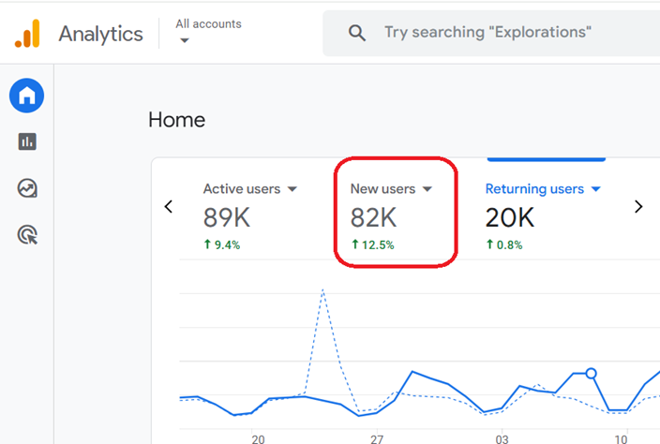Go to previous metric cards arrow

(169, 206)
